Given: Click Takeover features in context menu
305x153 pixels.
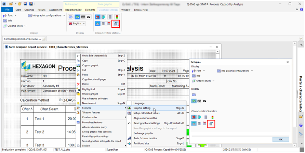Looking at the screenshot, I should [101, 113].
